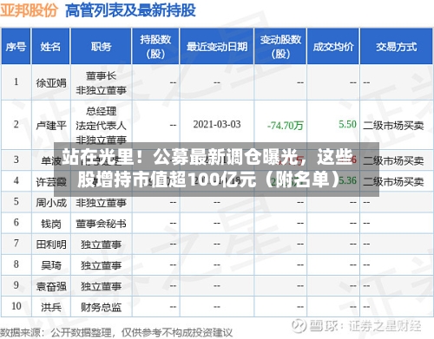Select the 交易方式 column header

pos(397,47)
